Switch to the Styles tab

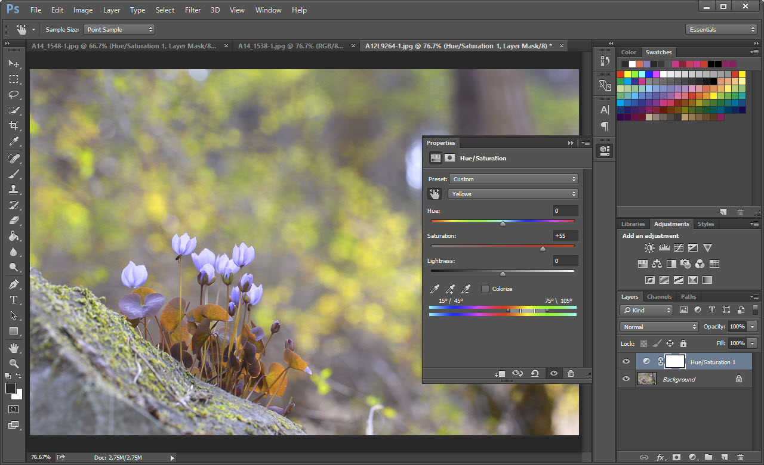coord(706,224)
